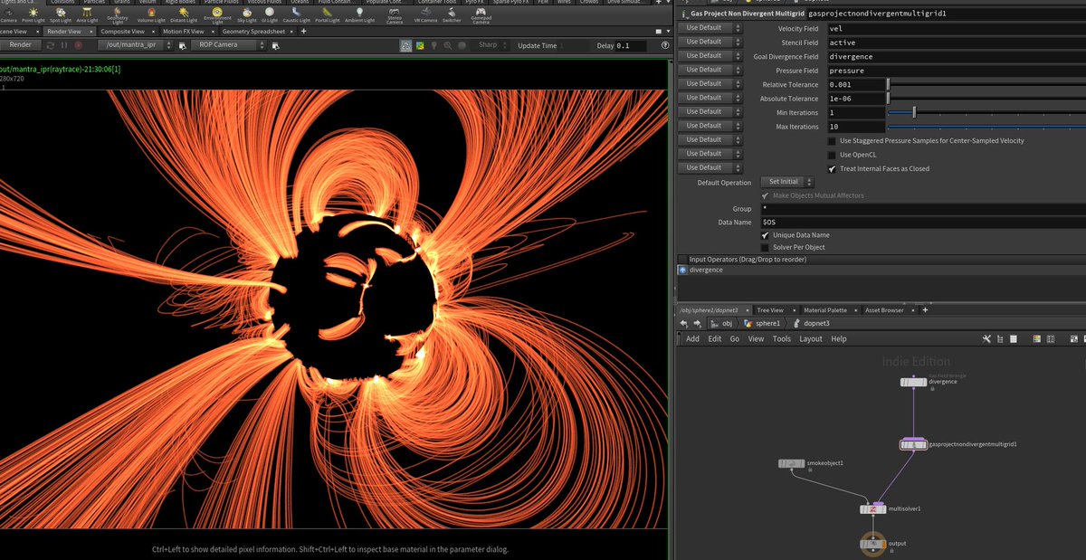Select the divergence node in network
This screenshot has width=1086, height=560.
click(913, 382)
